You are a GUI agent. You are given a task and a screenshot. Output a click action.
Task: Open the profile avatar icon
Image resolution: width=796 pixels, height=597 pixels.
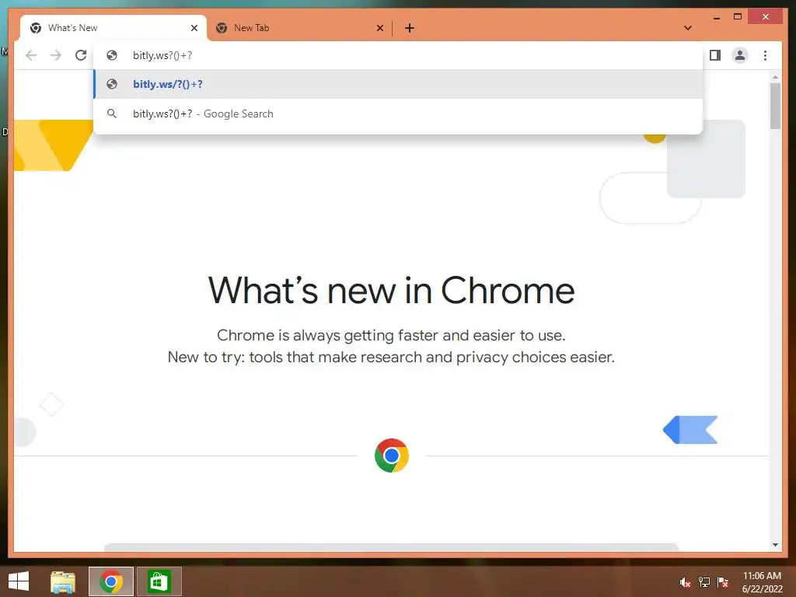point(740,55)
